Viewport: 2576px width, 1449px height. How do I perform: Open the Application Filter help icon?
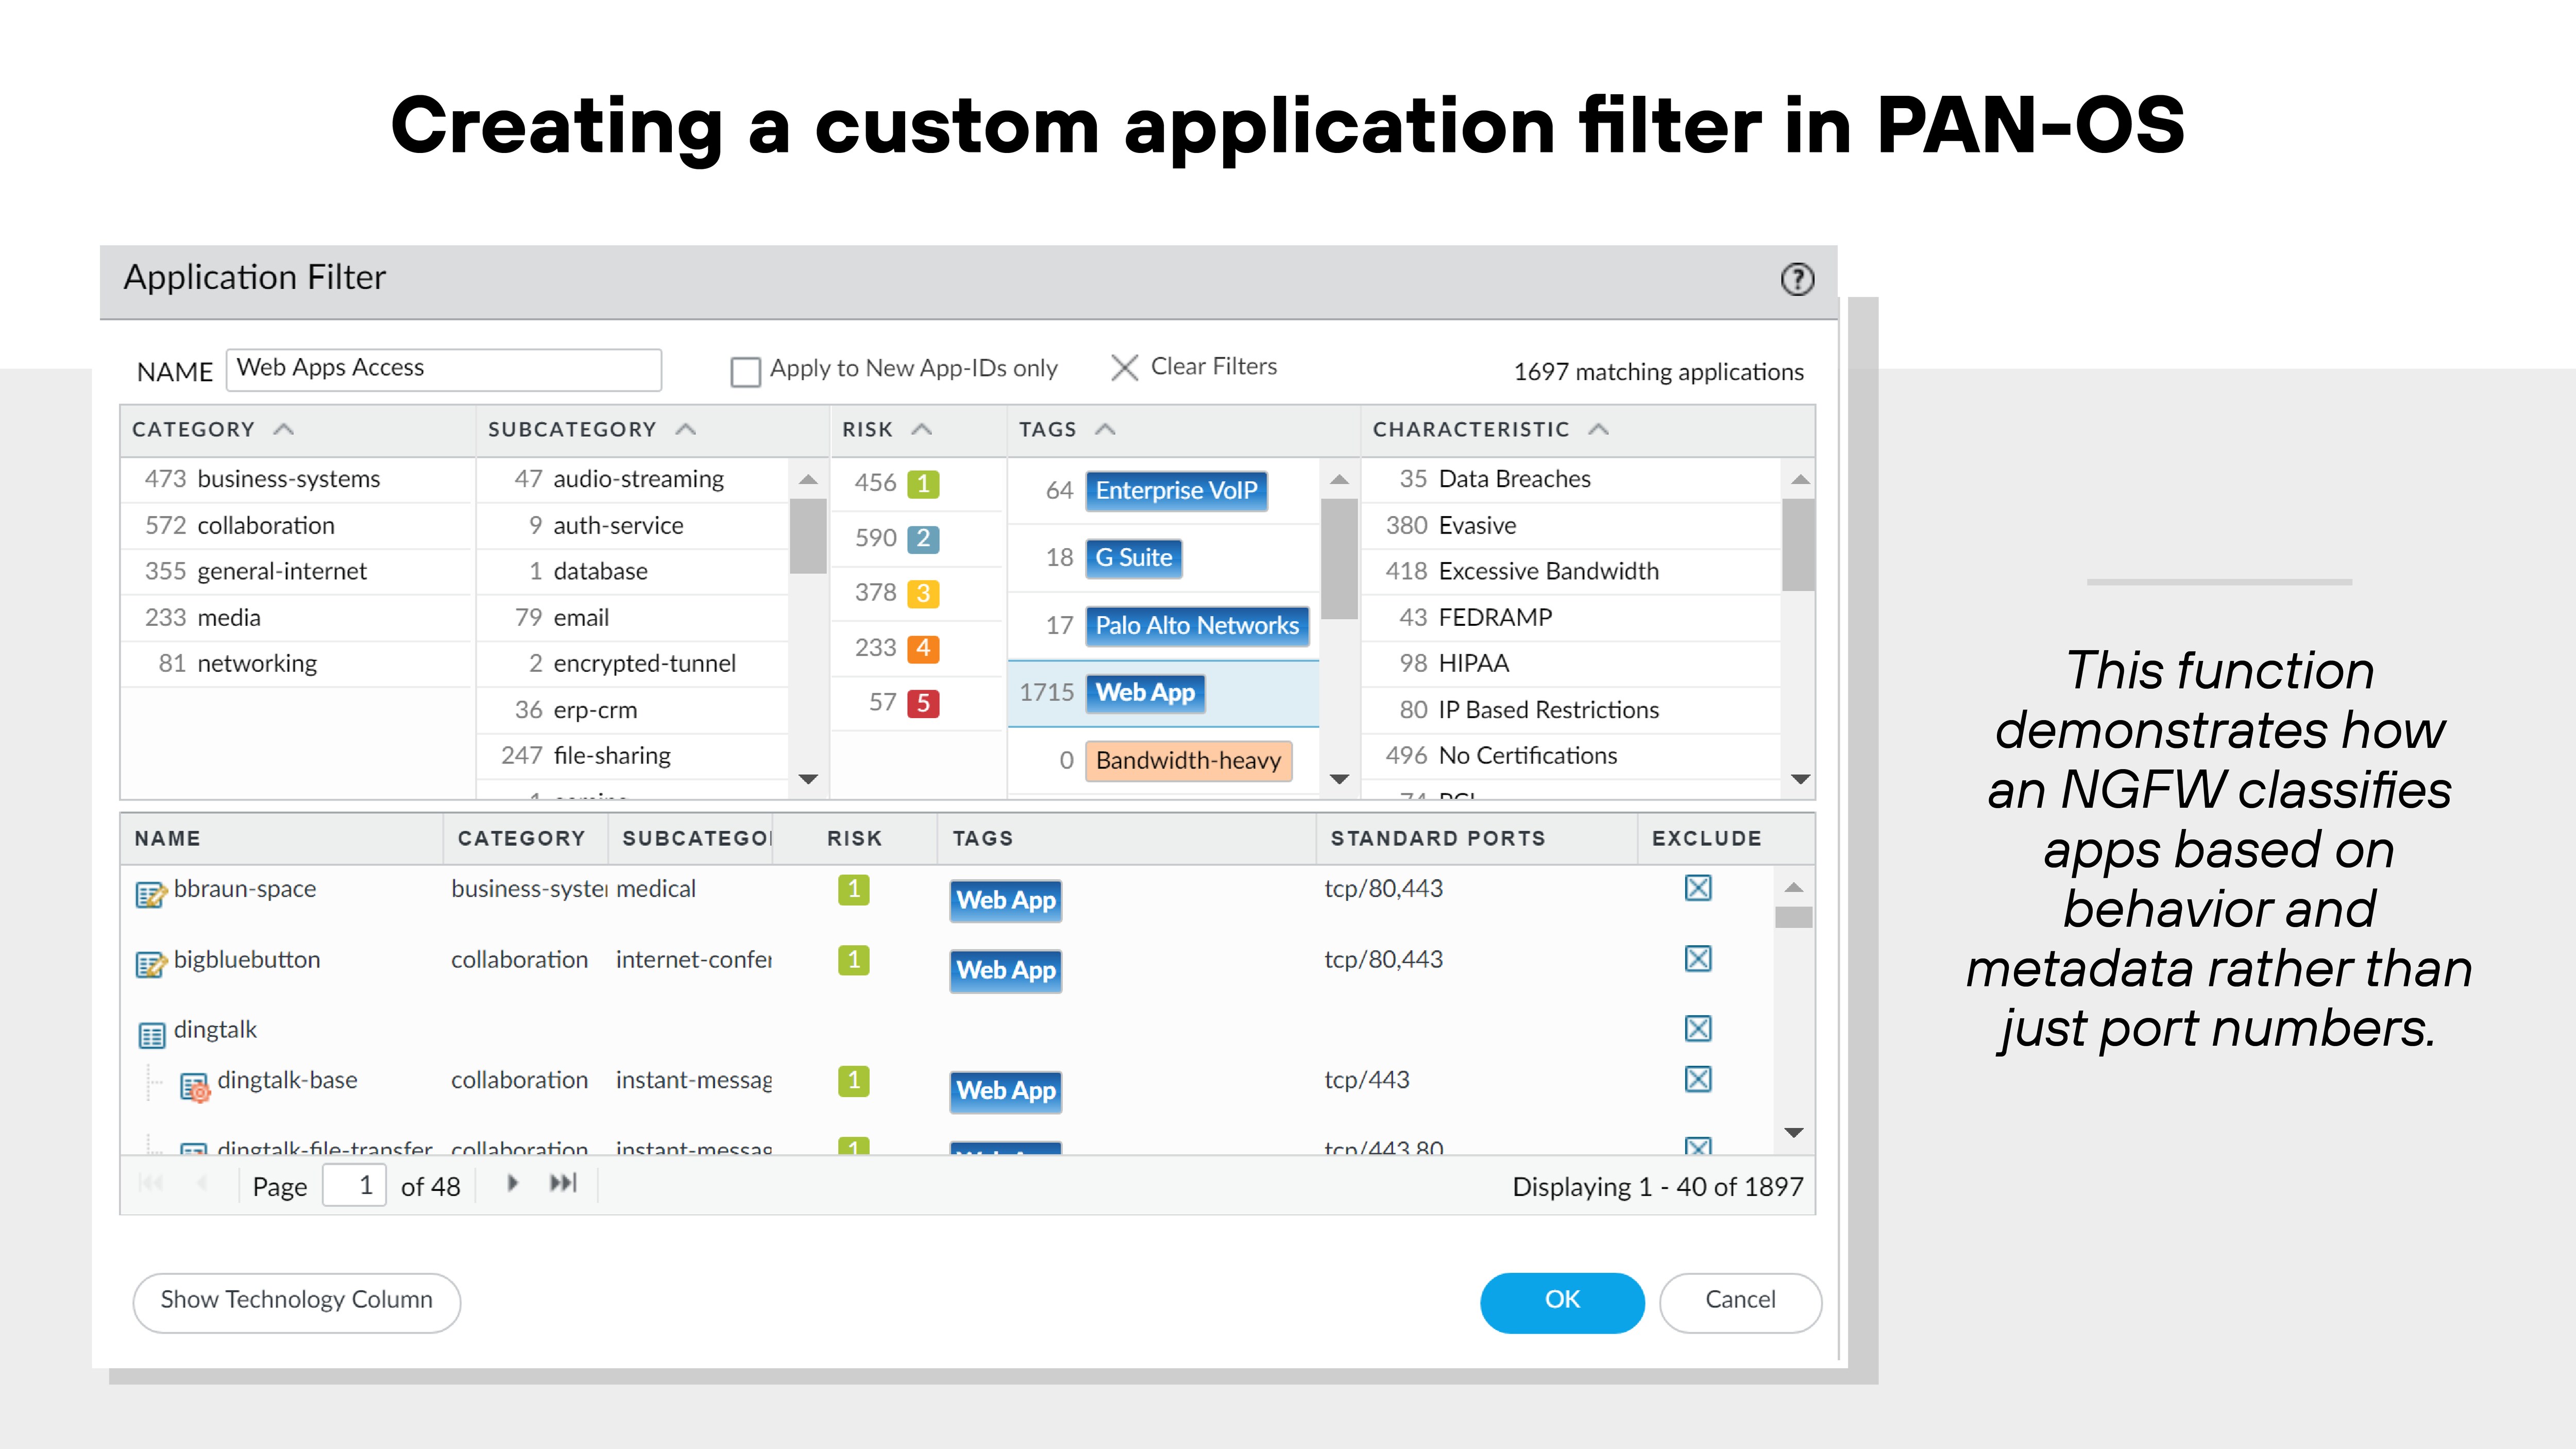pyautogui.click(x=1797, y=280)
